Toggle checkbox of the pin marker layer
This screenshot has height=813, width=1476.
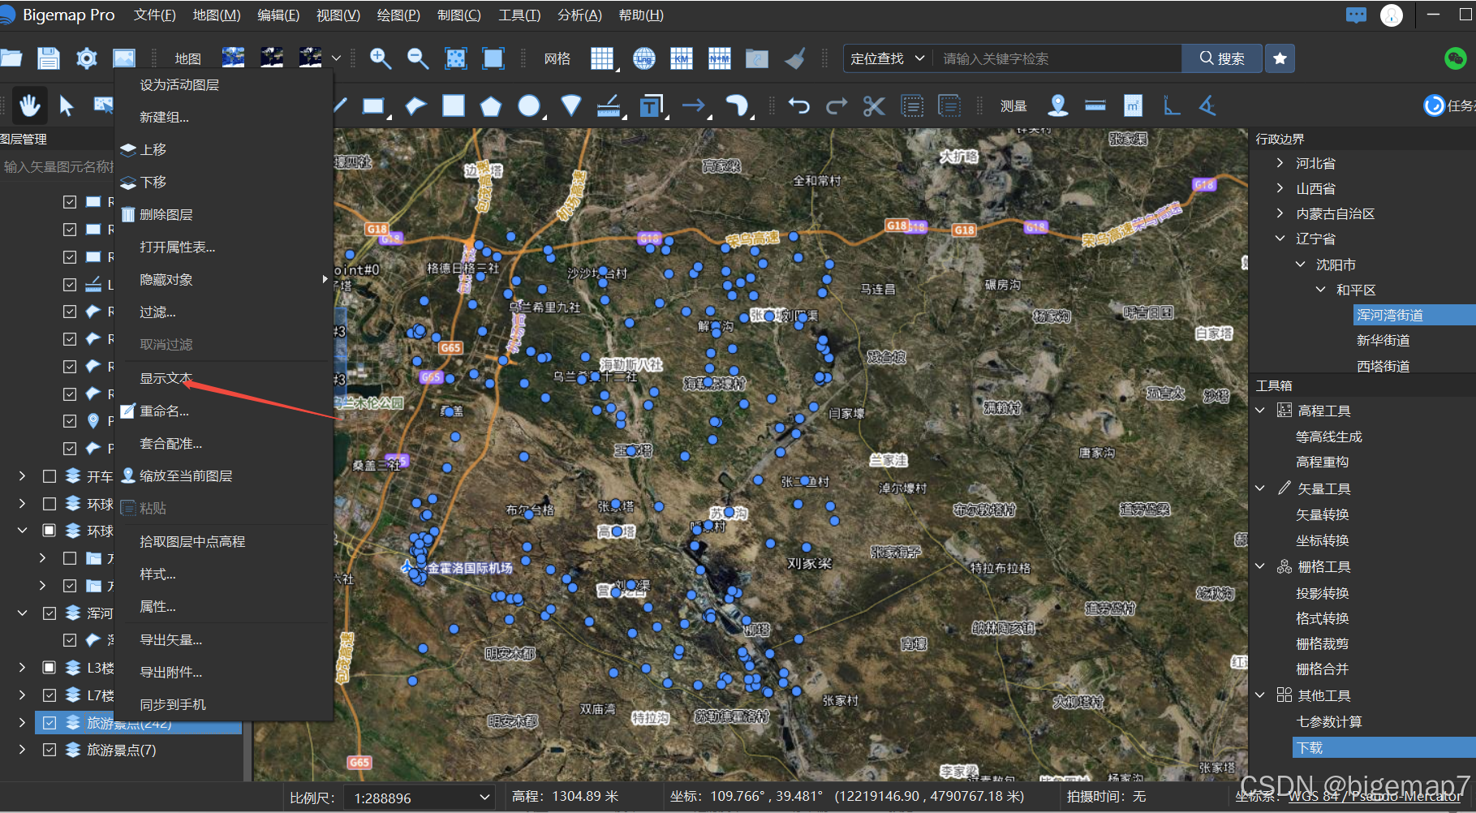pos(70,421)
